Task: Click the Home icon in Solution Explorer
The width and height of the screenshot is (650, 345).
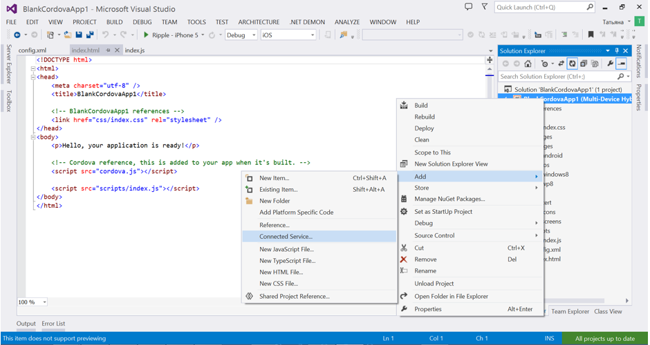Action: tap(528, 63)
